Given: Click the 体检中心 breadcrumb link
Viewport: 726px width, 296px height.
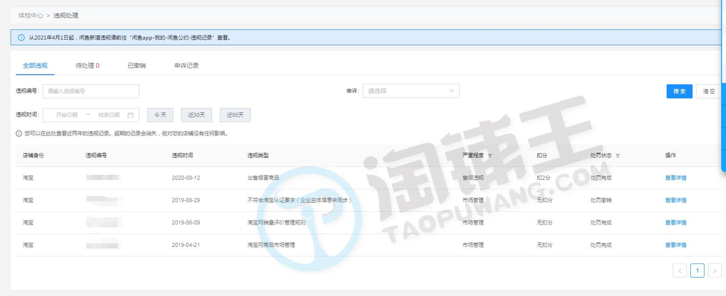Looking at the screenshot, I should (31, 15).
